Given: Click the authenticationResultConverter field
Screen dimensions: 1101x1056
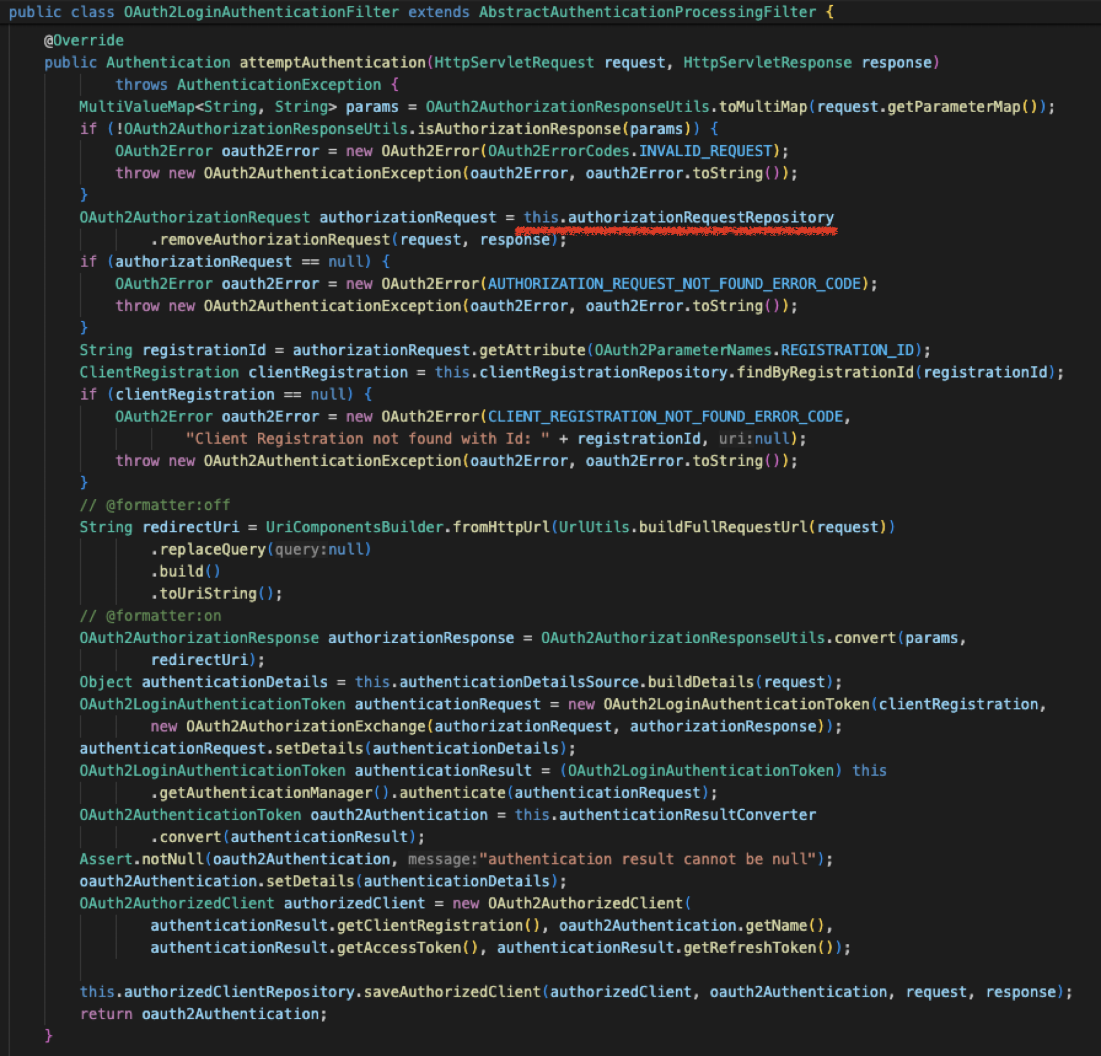Looking at the screenshot, I should [687, 815].
